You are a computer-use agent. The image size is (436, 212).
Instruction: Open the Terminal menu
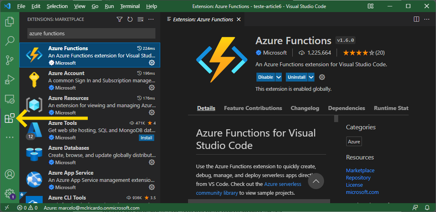130,6
